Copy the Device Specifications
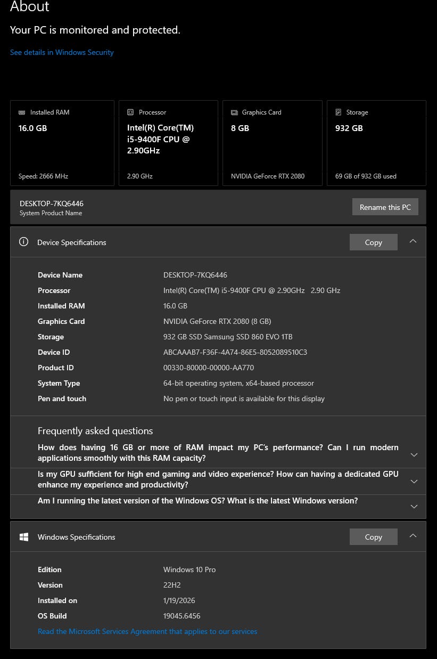Image resolution: width=437 pixels, height=659 pixels. pyautogui.click(x=374, y=242)
